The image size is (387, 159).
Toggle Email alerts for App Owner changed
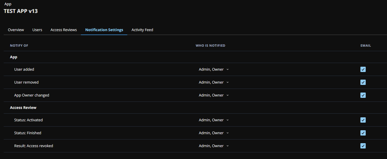(x=363, y=95)
